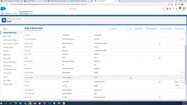Click Set History Tracking button
Image resolution: width=187 pixels, height=105 pixels.
[x=166, y=29]
